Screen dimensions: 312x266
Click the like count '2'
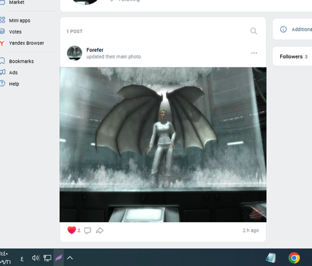tap(79, 230)
